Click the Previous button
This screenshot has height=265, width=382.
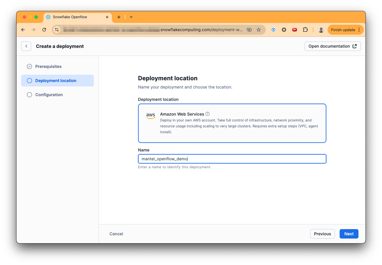323,234
